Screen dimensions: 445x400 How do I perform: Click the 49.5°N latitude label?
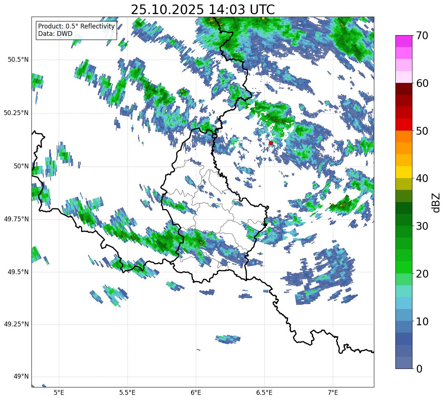[x=18, y=272]
